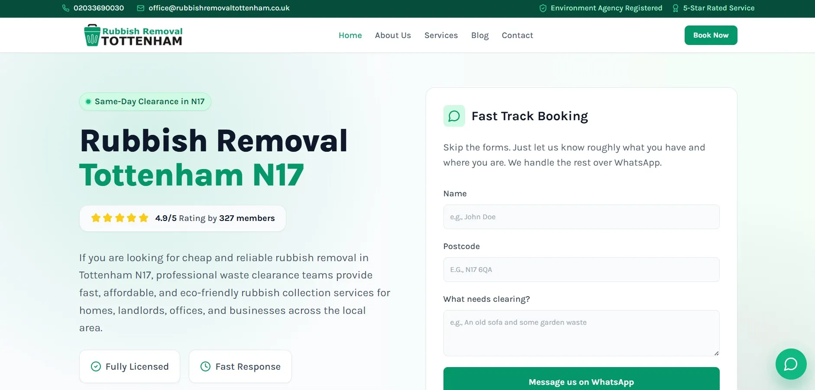Click the Fully Licensed checkmark icon
Screen dimensions: 815x390
coord(96,367)
